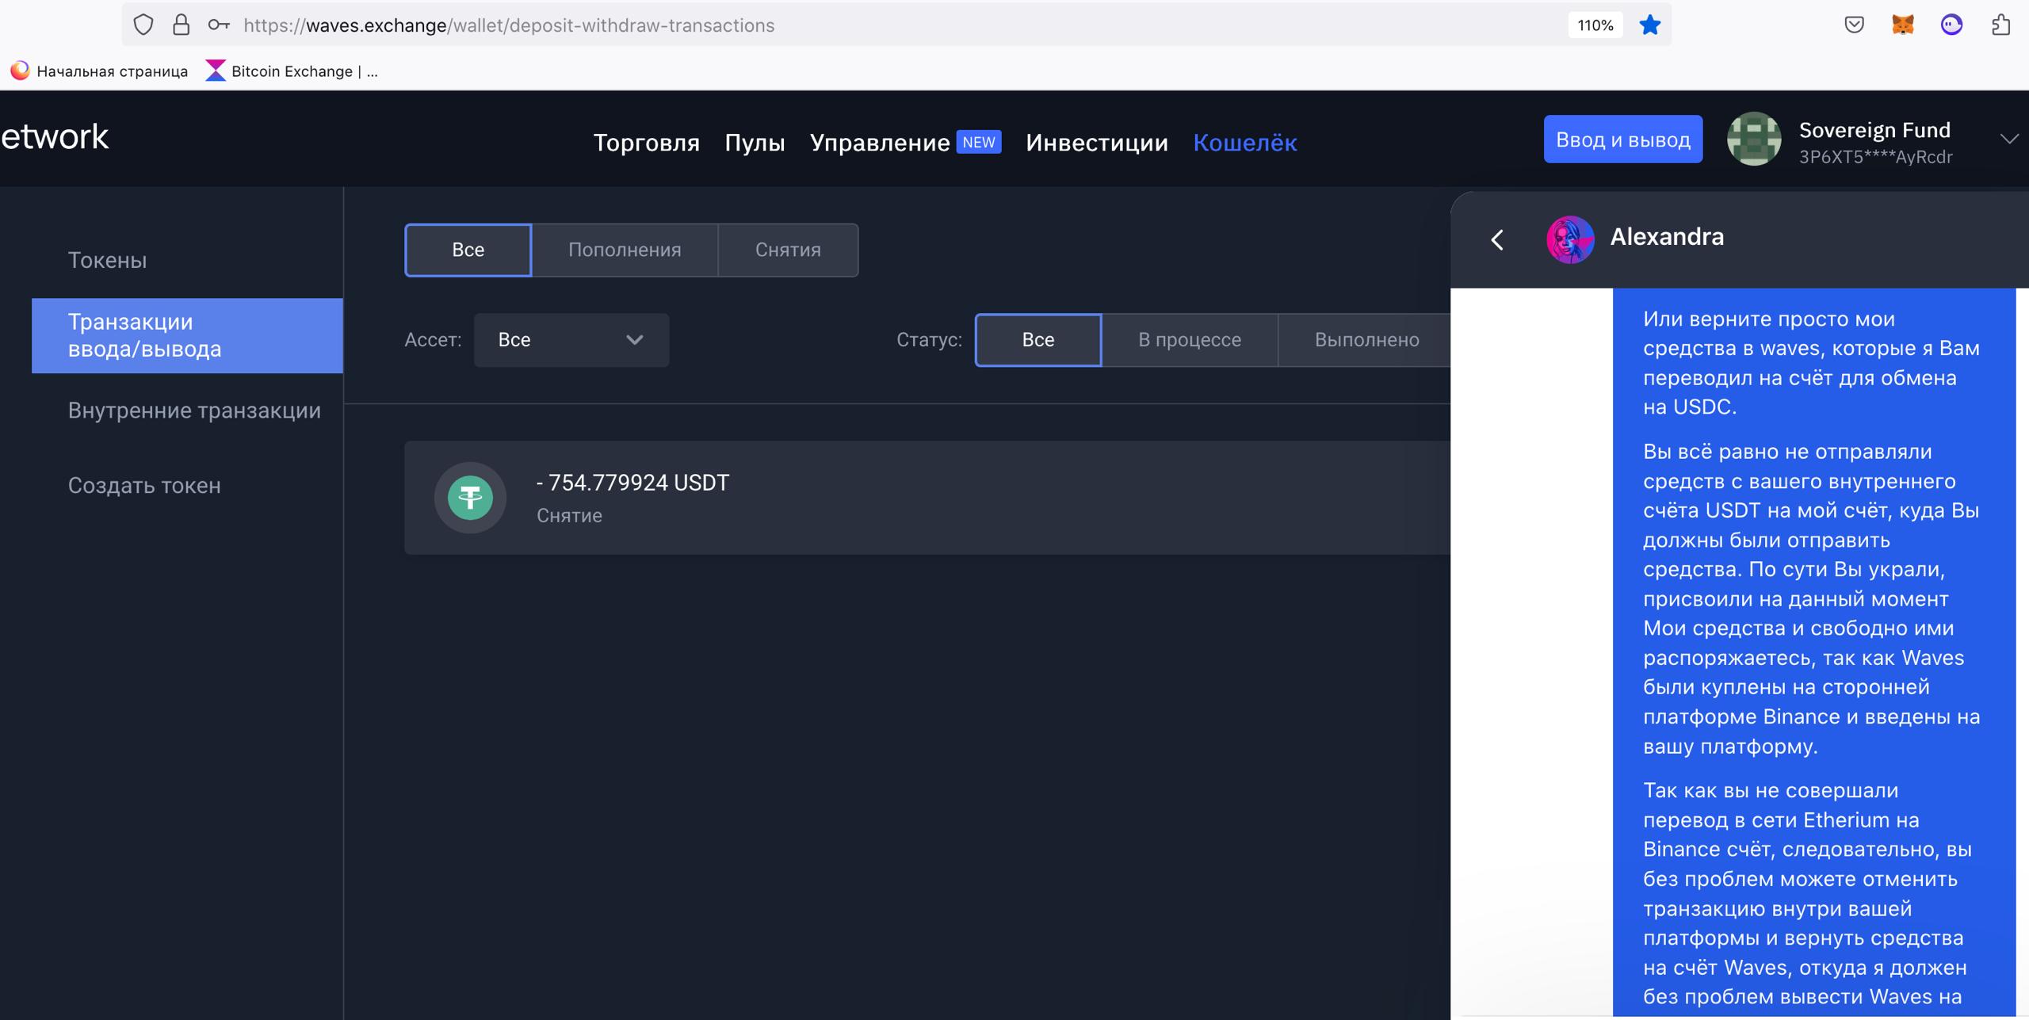
Task: Click the shield tracking protection icon
Action: (x=143, y=25)
